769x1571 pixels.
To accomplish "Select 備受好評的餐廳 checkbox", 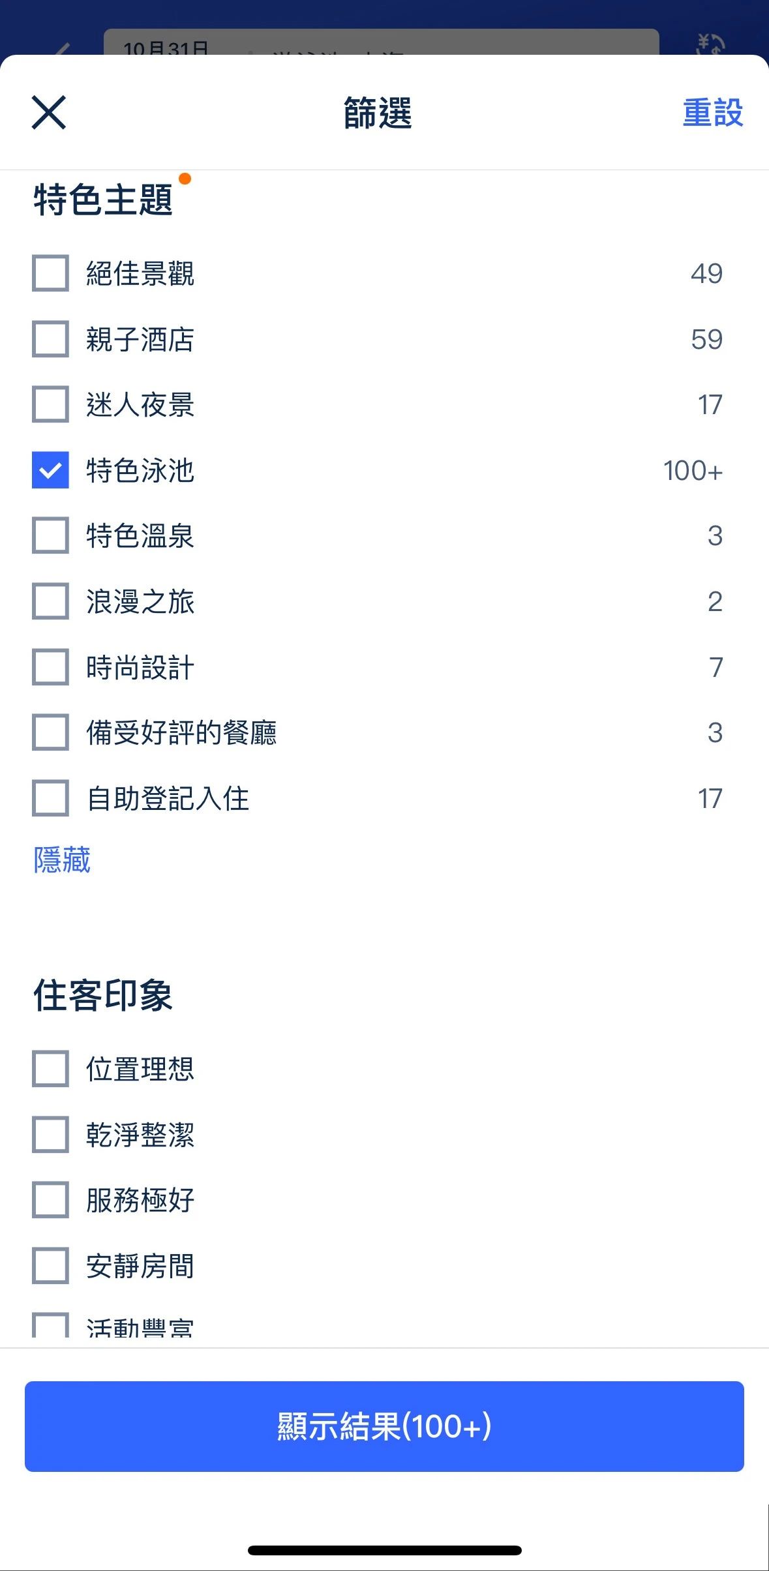I will [50, 732].
